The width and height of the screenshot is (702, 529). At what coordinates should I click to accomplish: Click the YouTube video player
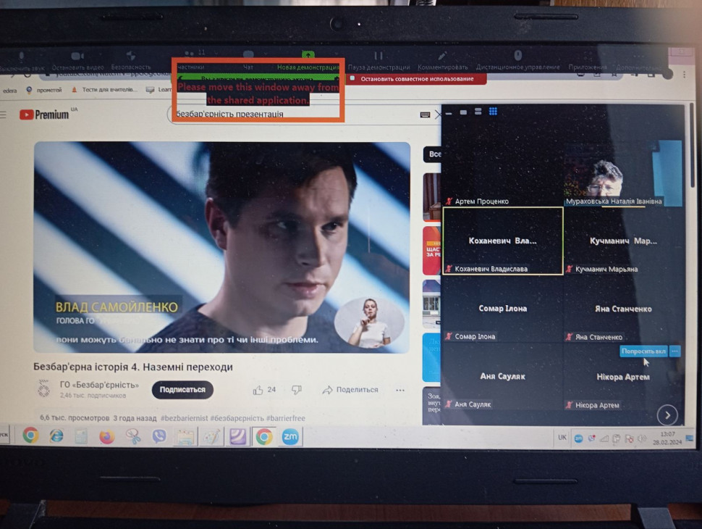(222, 247)
